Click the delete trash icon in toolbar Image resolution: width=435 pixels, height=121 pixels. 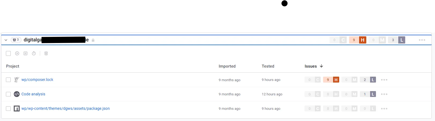point(46,53)
